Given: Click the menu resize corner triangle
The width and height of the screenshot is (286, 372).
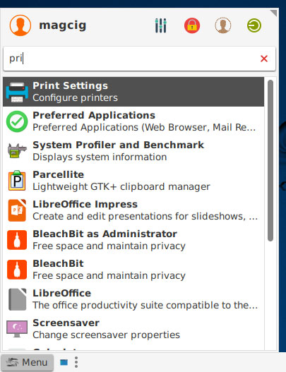Looking at the screenshot, I should (274, 13).
